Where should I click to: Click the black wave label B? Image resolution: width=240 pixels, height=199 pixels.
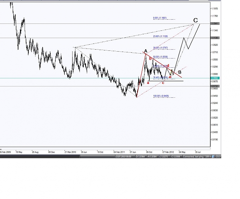(x=180, y=72)
